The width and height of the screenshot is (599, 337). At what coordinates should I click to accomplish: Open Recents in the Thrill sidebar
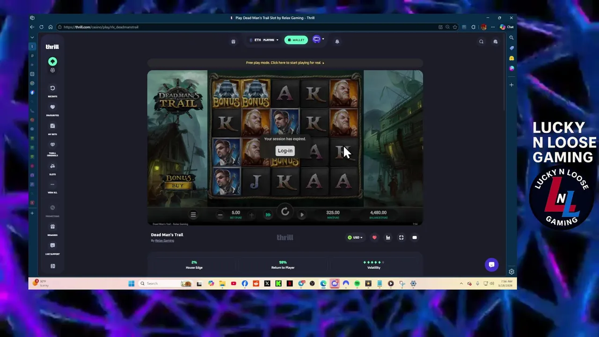tap(52, 90)
